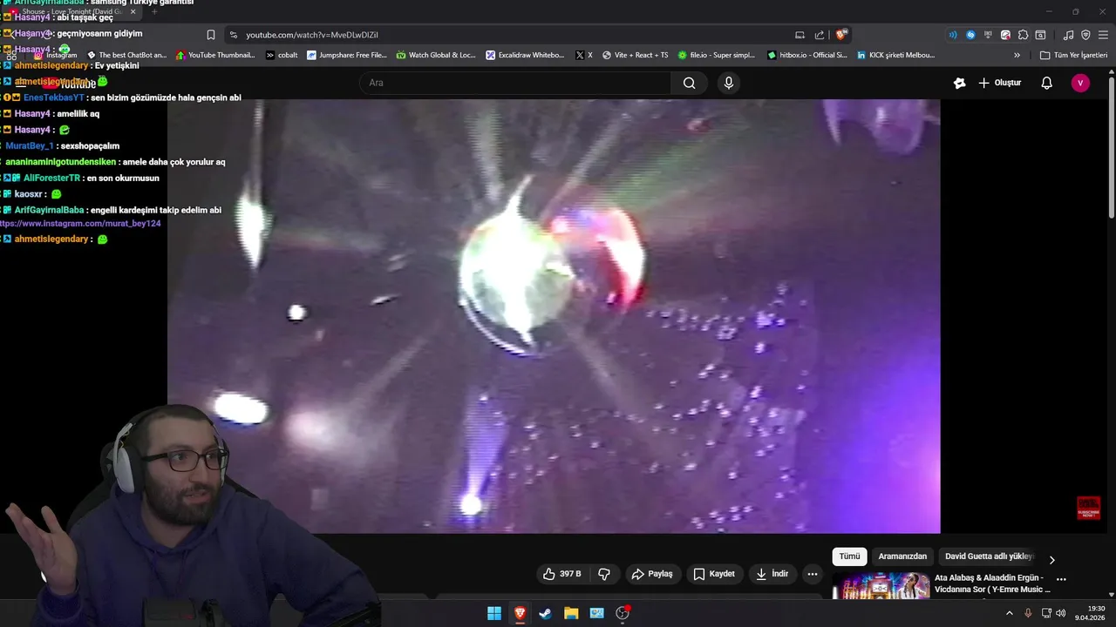
Task: Click the page vertical scrollbar
Action: click(x=1111, y=148)
